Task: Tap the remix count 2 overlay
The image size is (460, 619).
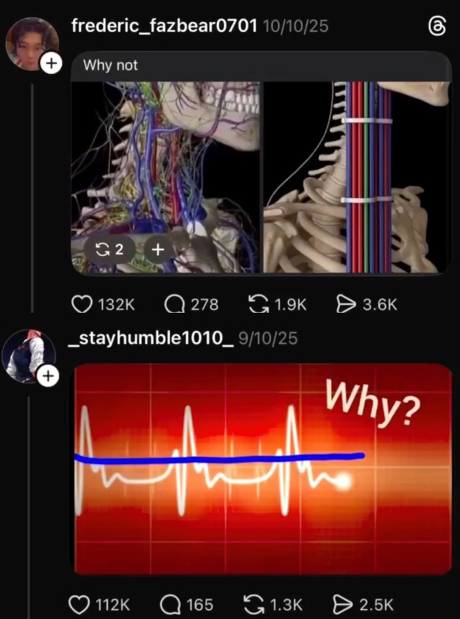Action: pyautogui.click(x=110, y=249)
